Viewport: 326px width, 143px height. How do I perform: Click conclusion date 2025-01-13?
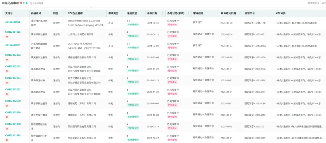226,126
